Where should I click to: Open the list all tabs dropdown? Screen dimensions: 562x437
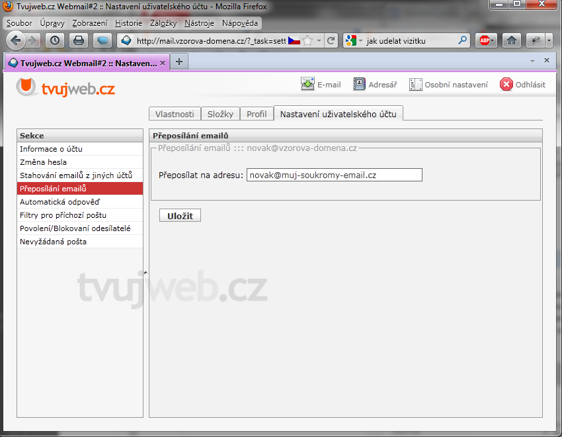pos(533,60)
